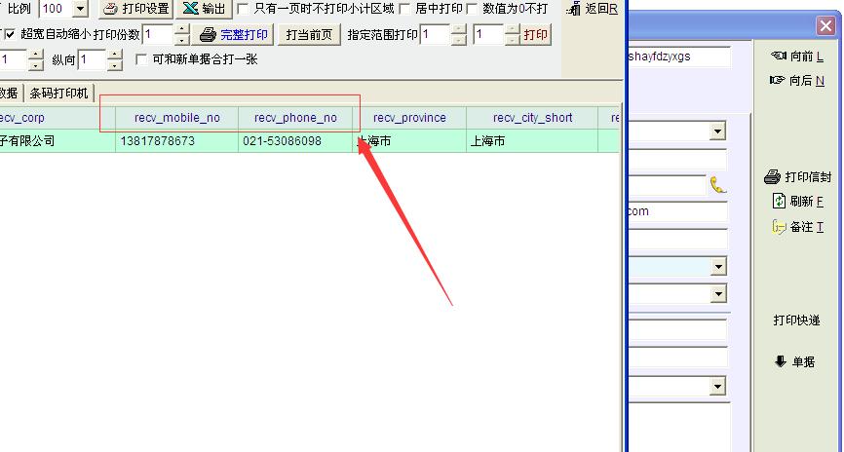Switch to the 条码打印机 tab
Image resolution: width=844 pixels, height=452 pixels.
[58, 94]
